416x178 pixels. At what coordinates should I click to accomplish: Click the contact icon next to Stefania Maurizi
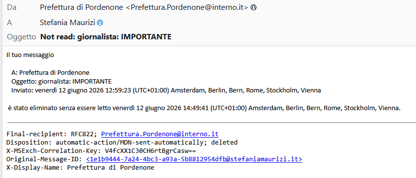[x=100, y=23]
